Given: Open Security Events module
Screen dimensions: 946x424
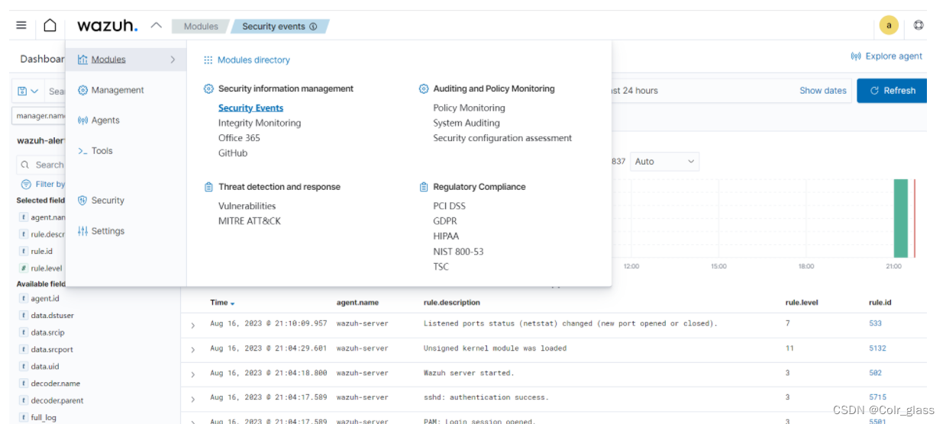Looking at the screenshot, I should [250, 108].
